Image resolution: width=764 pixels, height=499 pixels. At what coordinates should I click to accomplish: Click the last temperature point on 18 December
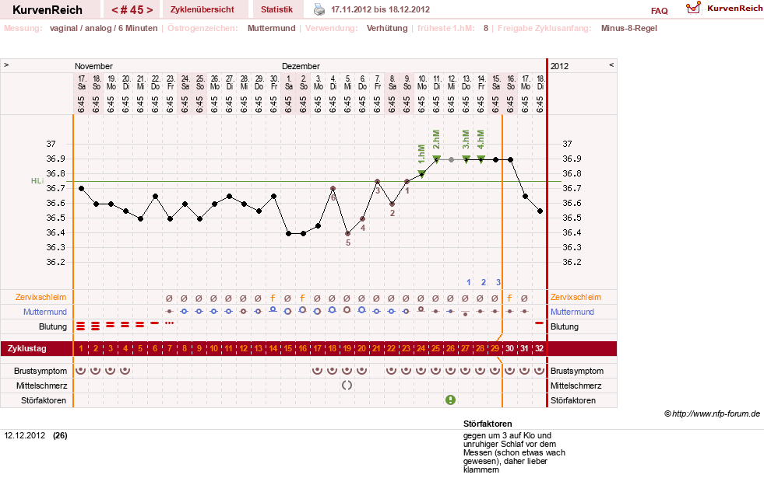point(540,211)
